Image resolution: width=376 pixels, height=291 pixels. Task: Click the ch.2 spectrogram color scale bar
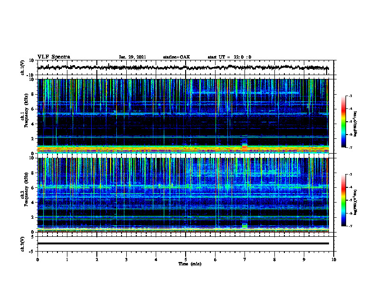tap(344, 200)
